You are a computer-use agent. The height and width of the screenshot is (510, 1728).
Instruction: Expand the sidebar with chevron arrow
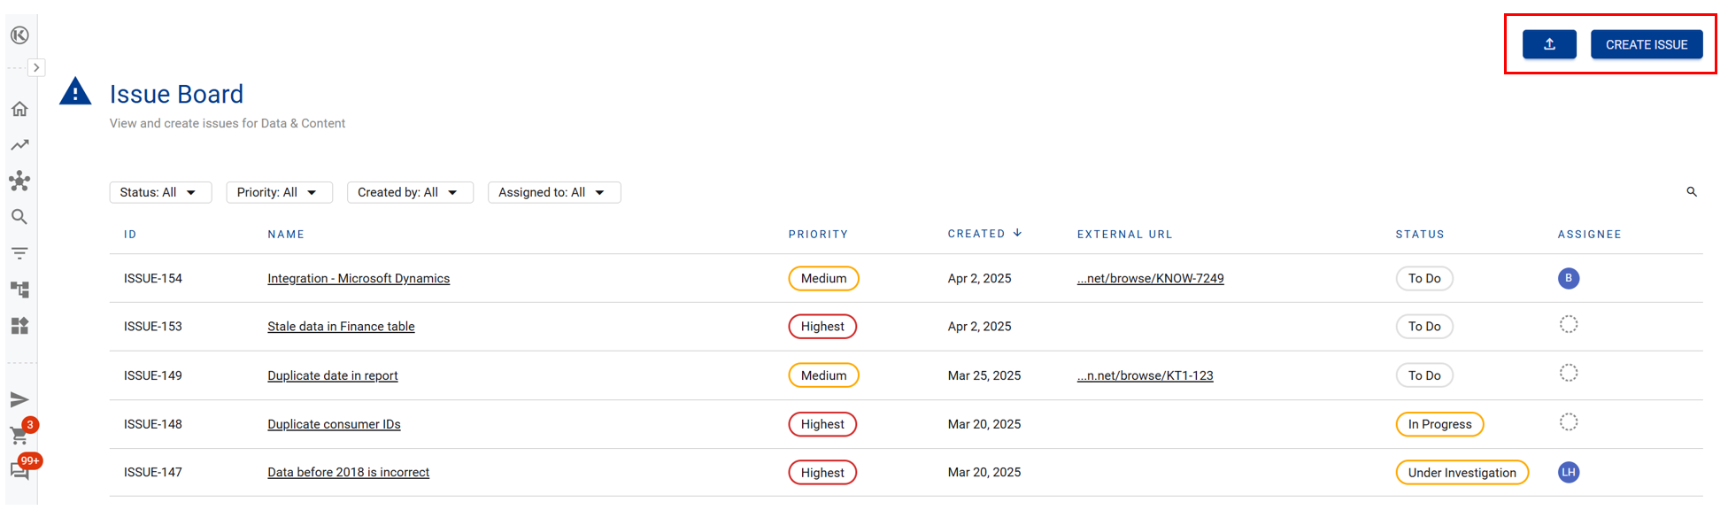(x=36, y=67)
